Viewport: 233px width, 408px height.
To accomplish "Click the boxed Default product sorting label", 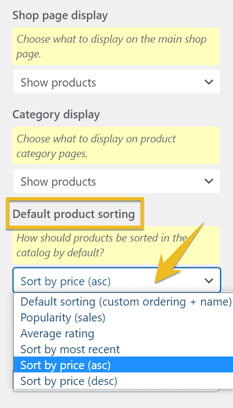I will tap(74, 214).
